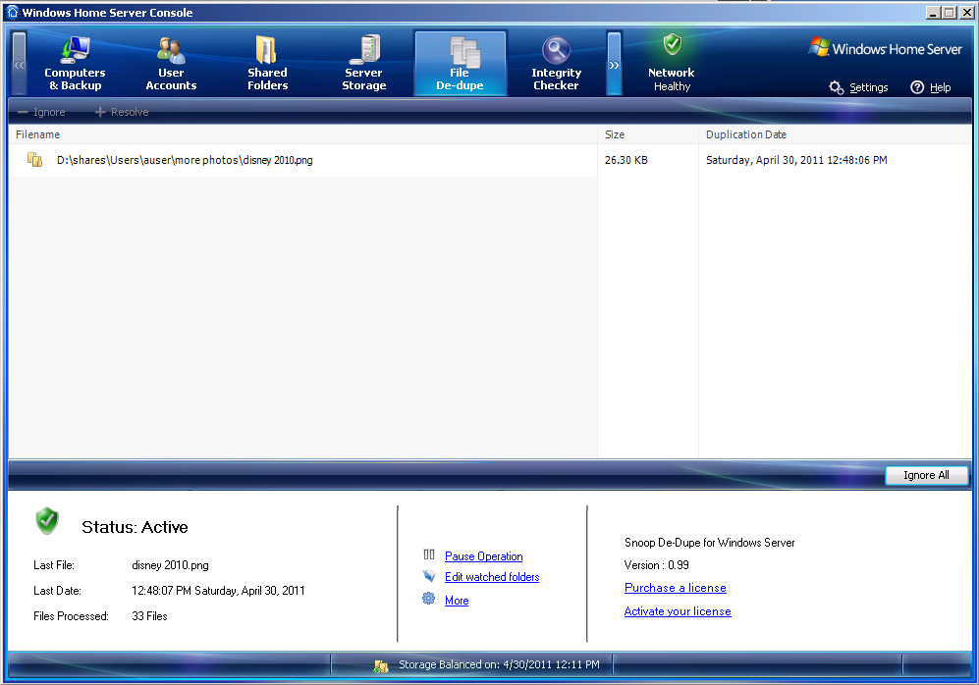Screen dimensions: 979x685
Task: Click the Saturday, April 30, 2011 date cell
Action: point(796,160)
